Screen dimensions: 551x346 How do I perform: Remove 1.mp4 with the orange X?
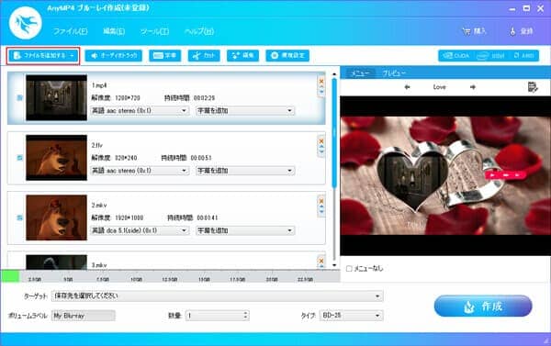click(x=321, y=81)
